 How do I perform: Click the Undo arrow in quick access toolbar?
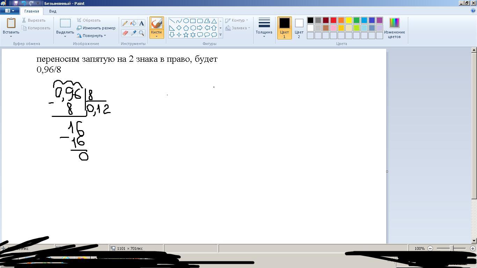coord(24,3)
